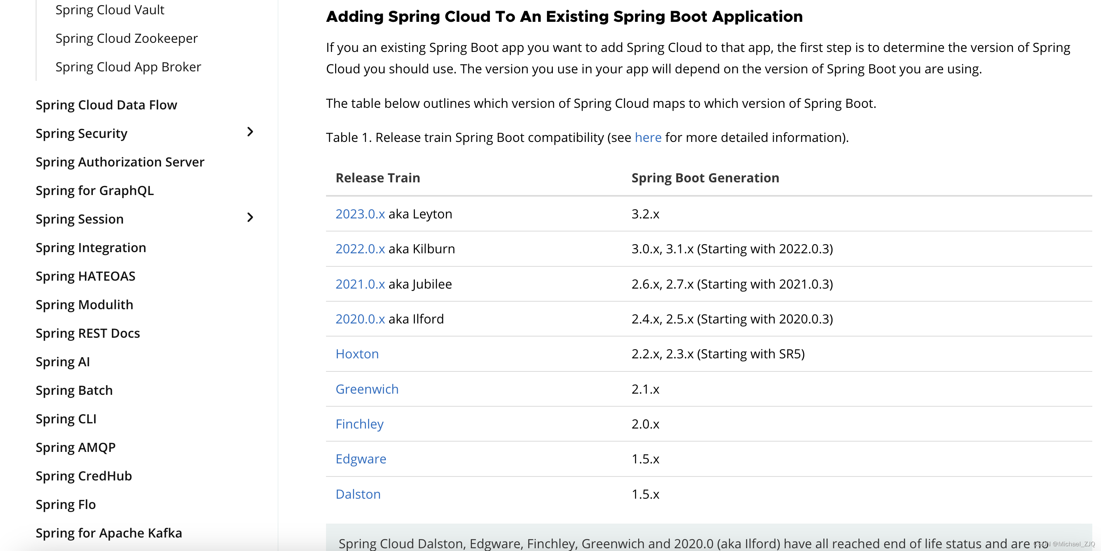Screen dimensions: 1101x551
Task: Click '2.4.x, 2.5.x (Starting with 2020.0.3)' cell
Action: (732, 319)
